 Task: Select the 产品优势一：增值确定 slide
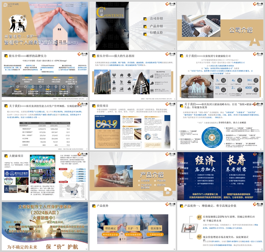(220, 226)
